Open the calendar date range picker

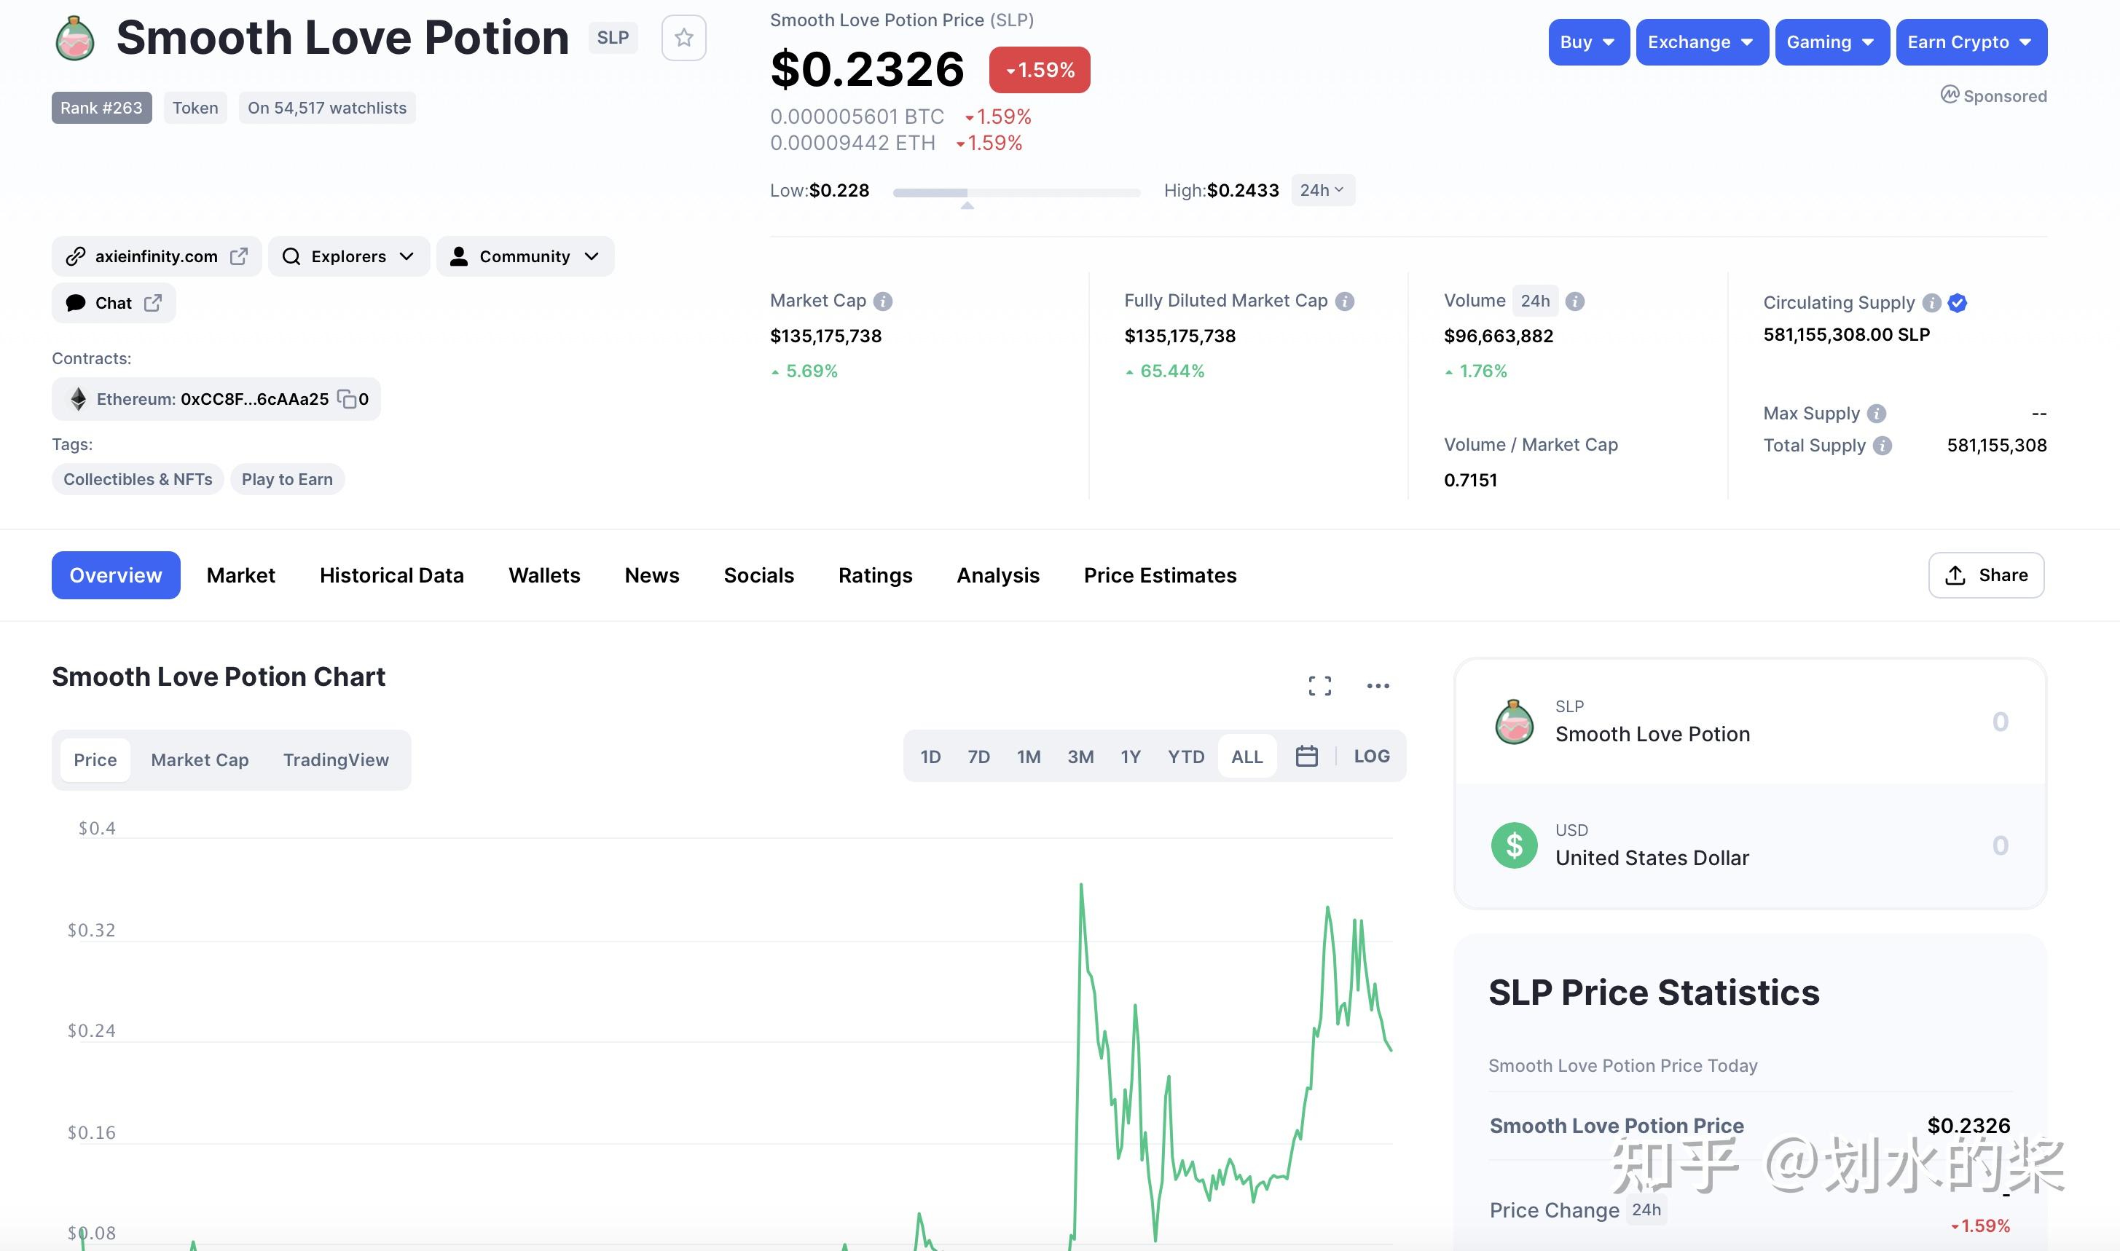[1306, 756]
